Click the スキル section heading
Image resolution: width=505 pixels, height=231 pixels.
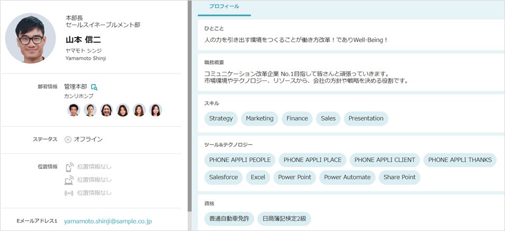pos(212,103)
